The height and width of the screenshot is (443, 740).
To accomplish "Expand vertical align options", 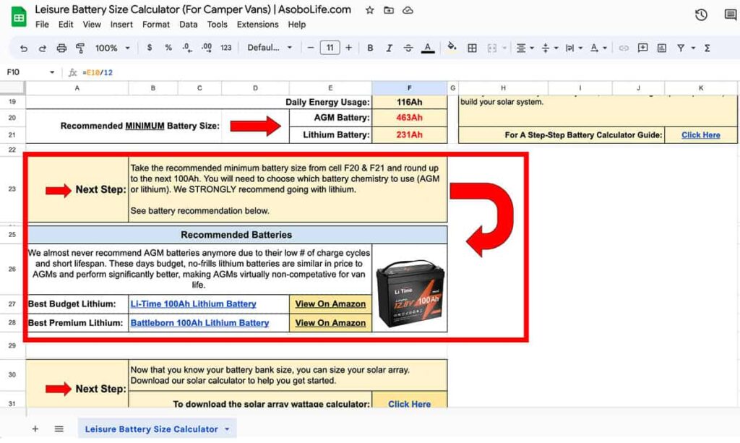I will coord(556,48).
